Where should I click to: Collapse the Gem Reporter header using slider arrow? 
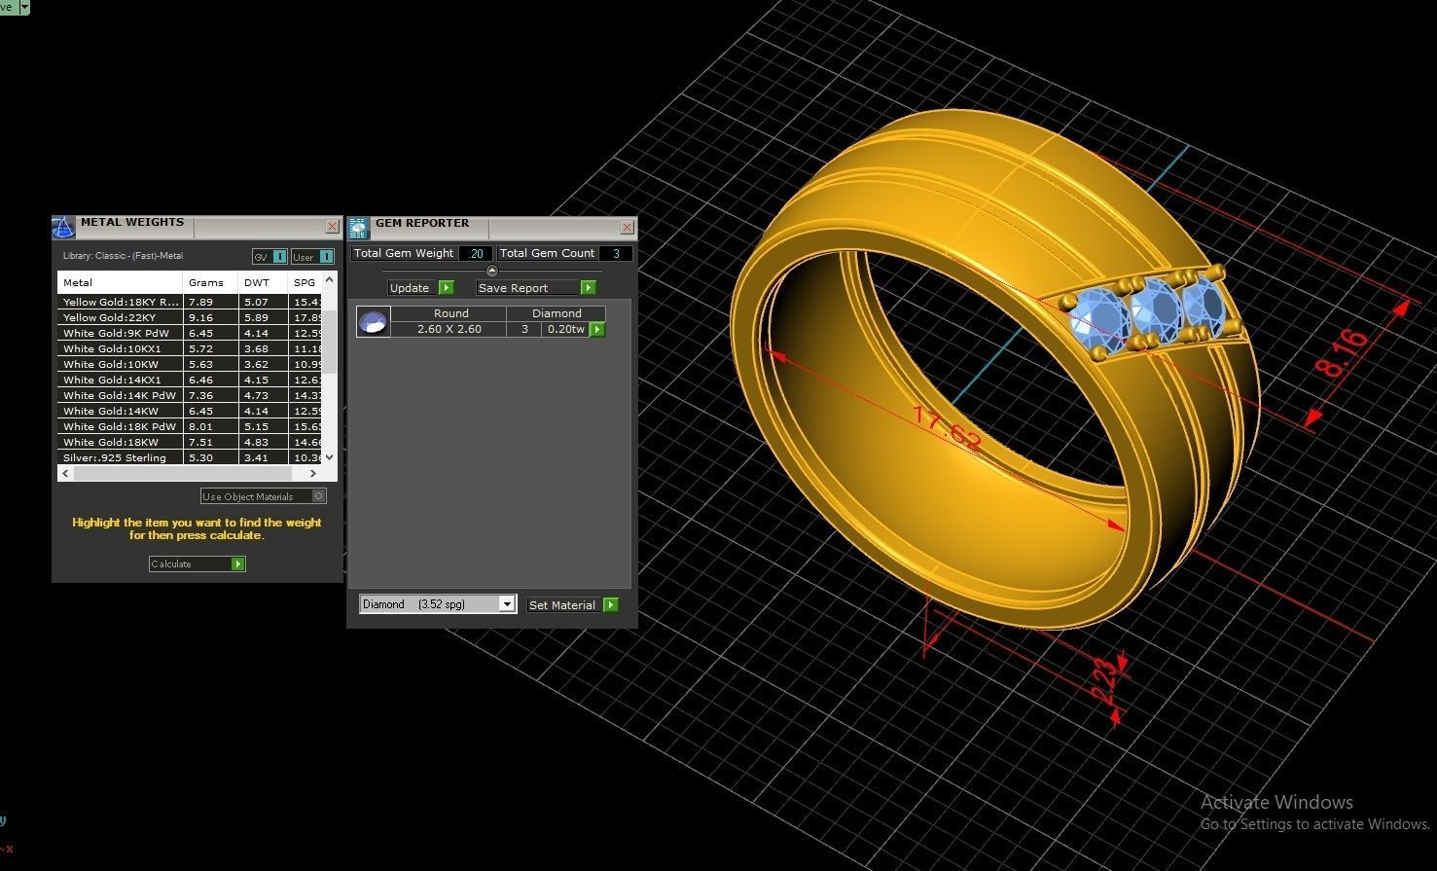(x=491, y=271)
